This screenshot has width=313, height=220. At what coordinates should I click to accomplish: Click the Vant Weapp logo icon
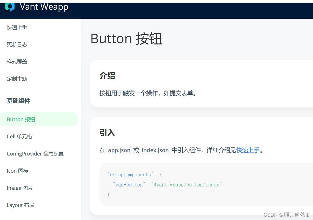coord(10,7)
